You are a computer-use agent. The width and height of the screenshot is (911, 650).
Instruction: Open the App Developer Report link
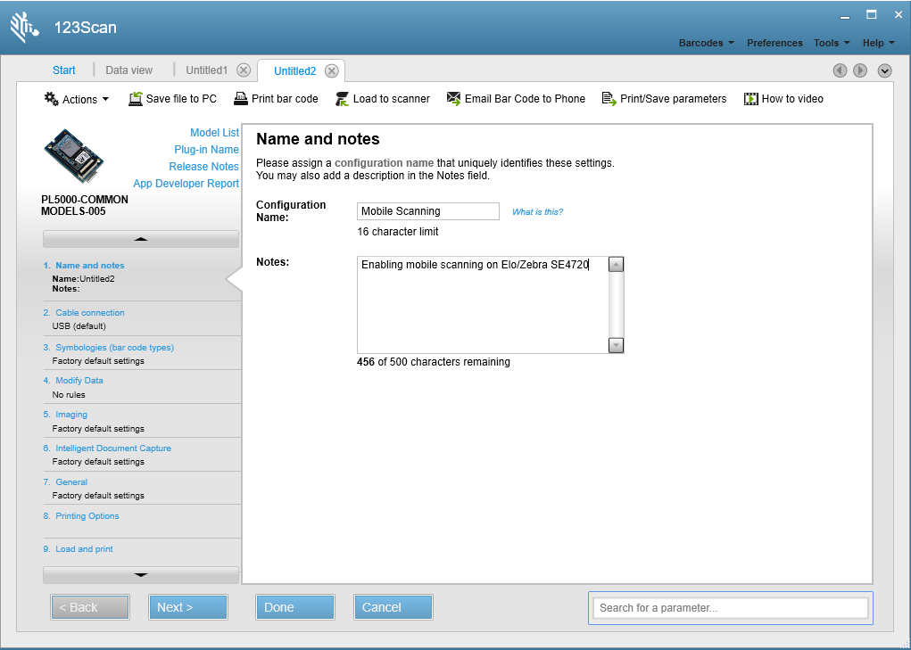point(186,184)
